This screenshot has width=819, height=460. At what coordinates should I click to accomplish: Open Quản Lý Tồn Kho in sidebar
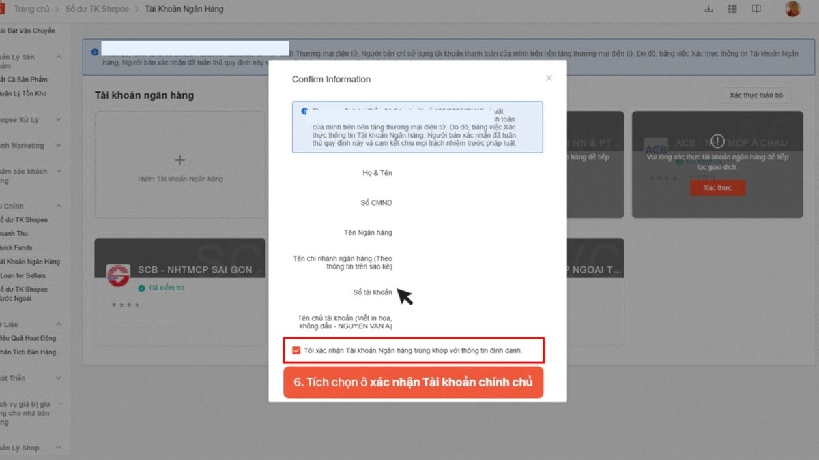[x=24, y=94]
